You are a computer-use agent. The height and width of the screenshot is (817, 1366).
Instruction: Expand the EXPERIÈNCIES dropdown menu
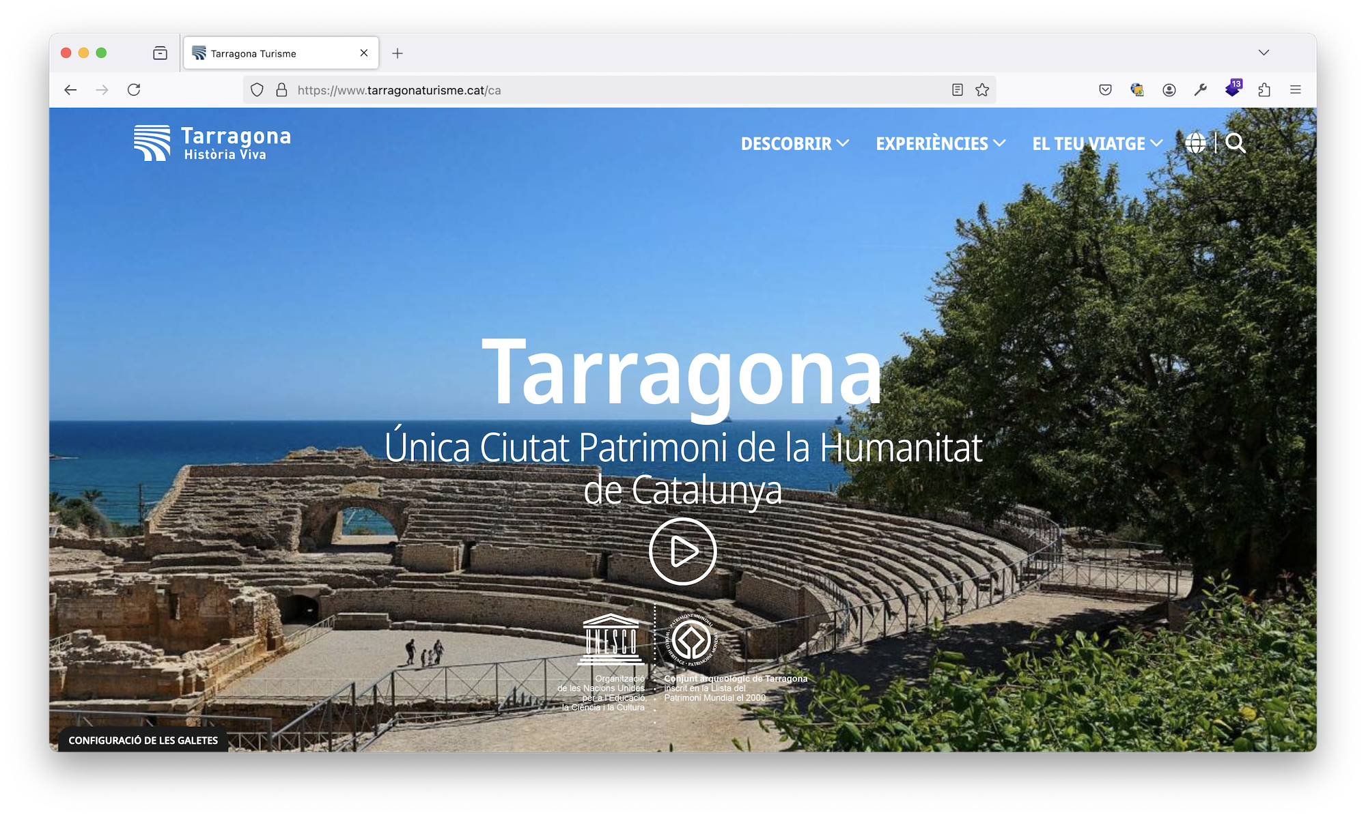[940, 144]
